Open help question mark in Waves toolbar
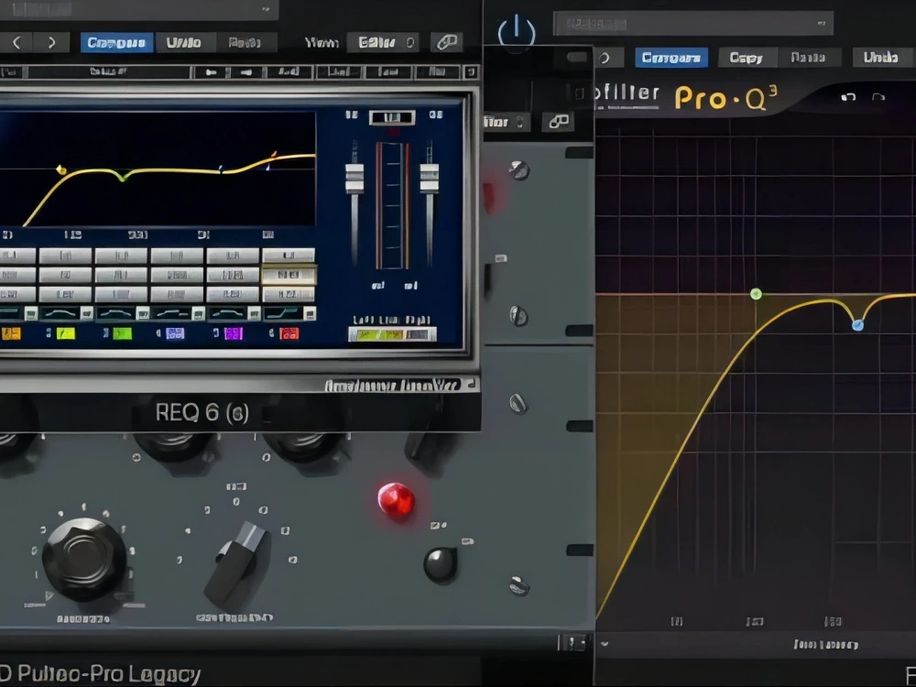The height and width of the screenshot is (687, 916). [471, 71]
